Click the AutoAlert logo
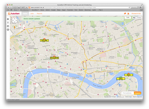 click(14, 14)
